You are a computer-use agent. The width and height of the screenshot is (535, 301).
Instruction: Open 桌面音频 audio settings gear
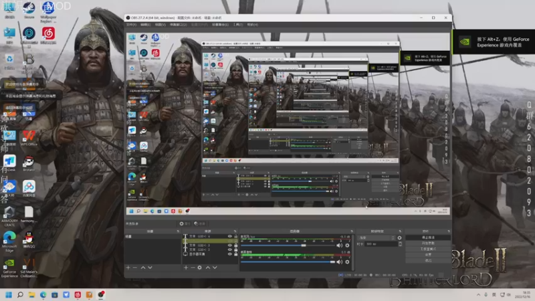(x=347, y=262)
